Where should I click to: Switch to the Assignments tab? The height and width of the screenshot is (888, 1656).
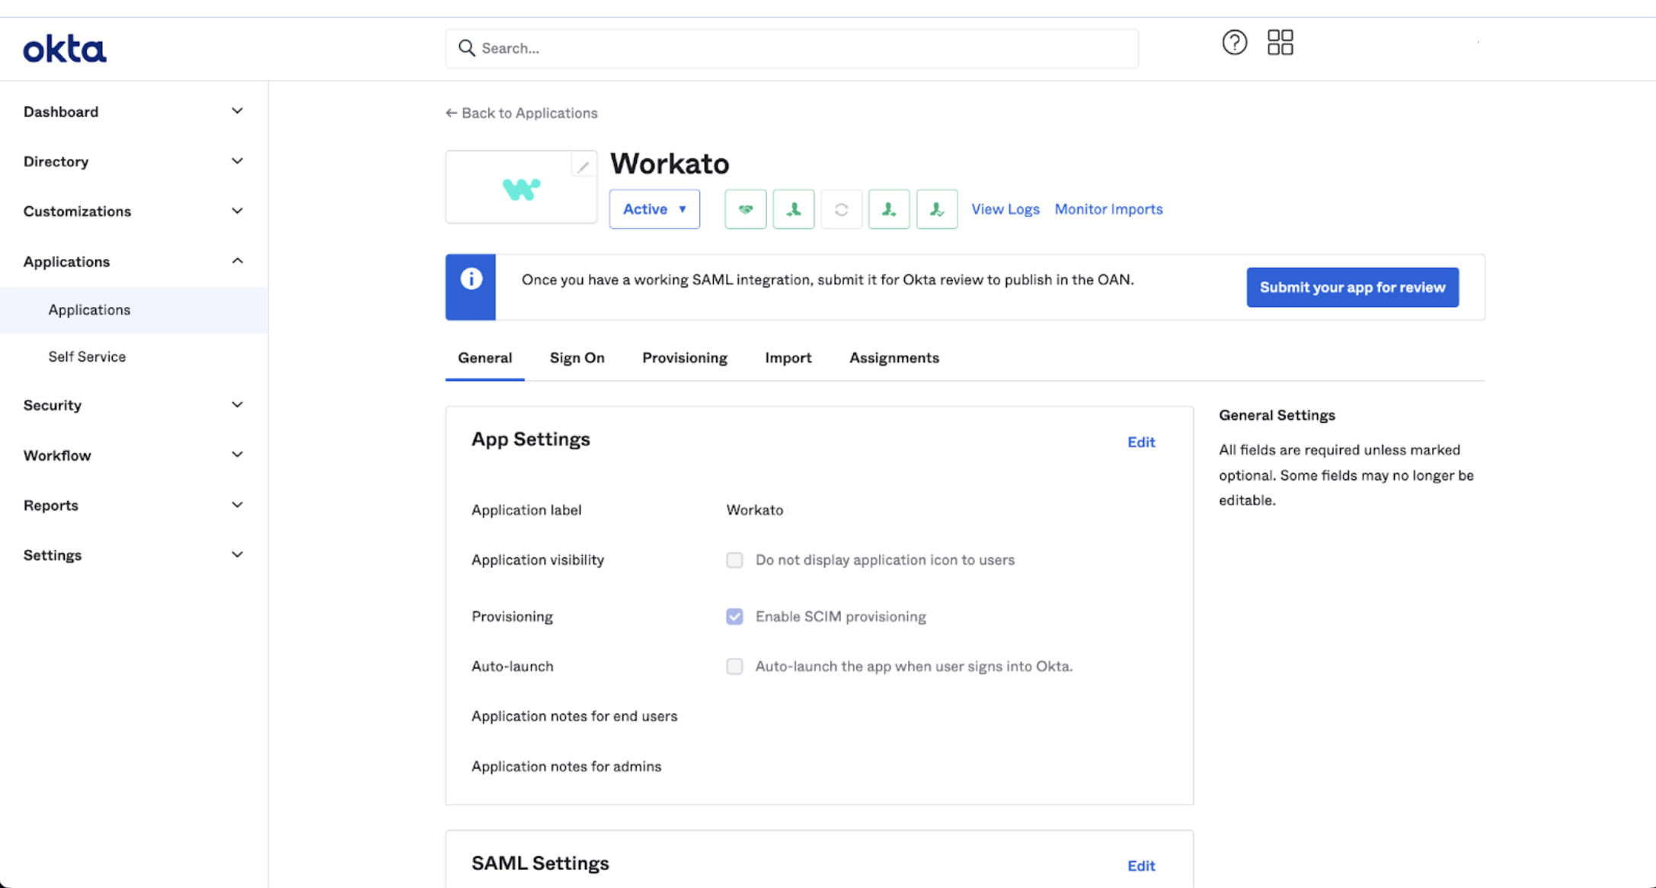click(894, 358)
